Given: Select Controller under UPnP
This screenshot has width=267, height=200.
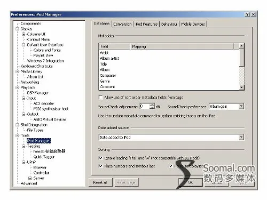Looking at the screenshot, I should (41, 173).
